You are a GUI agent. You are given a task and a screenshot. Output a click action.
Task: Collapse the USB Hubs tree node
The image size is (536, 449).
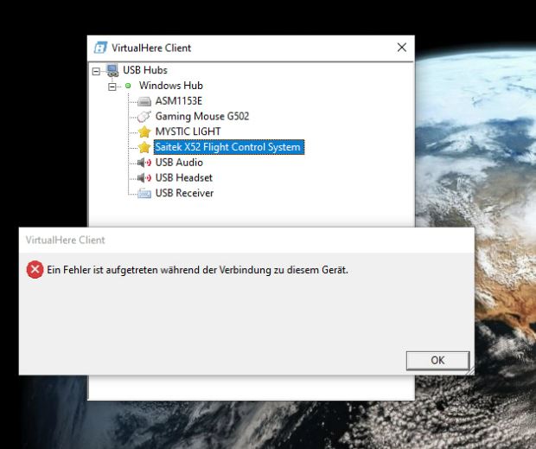coord(96,71)
